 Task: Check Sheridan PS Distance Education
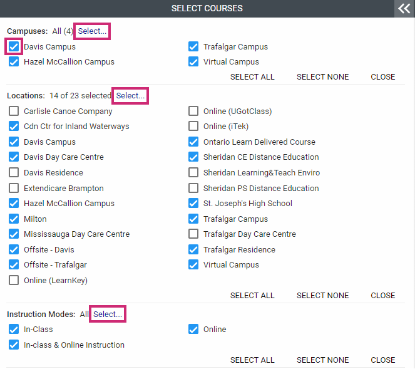193,189
